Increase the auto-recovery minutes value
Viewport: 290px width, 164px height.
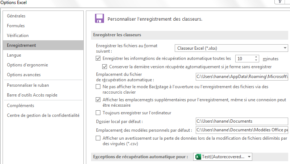tap(256, 57)
